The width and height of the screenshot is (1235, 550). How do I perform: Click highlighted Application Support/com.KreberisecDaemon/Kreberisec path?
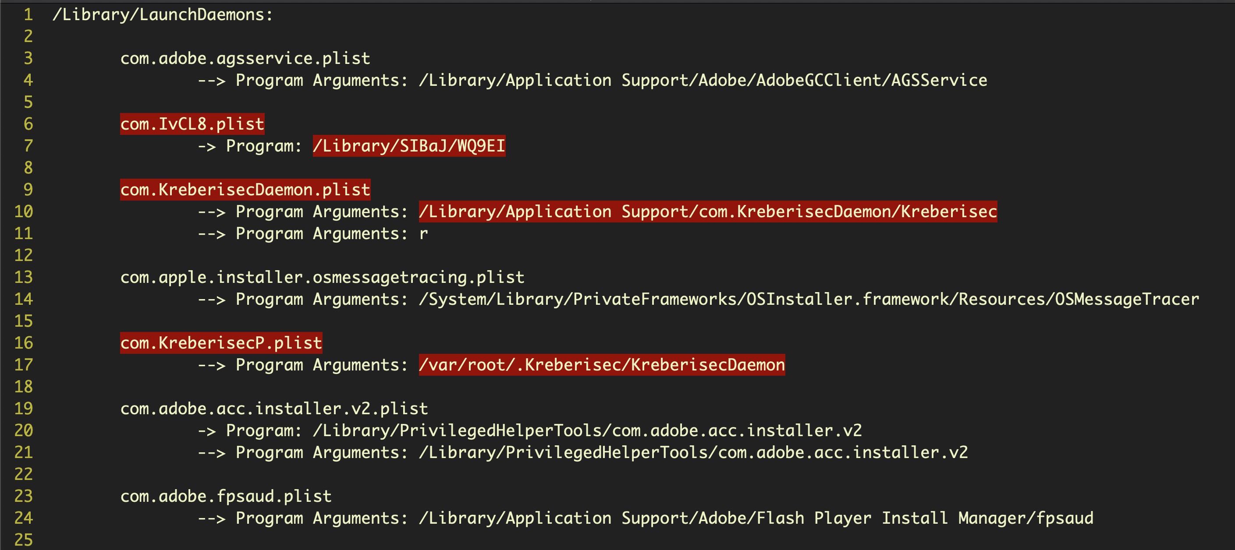point(708,211)
